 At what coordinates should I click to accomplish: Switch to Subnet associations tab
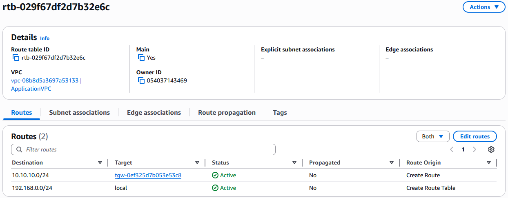[x=79, y=113]
